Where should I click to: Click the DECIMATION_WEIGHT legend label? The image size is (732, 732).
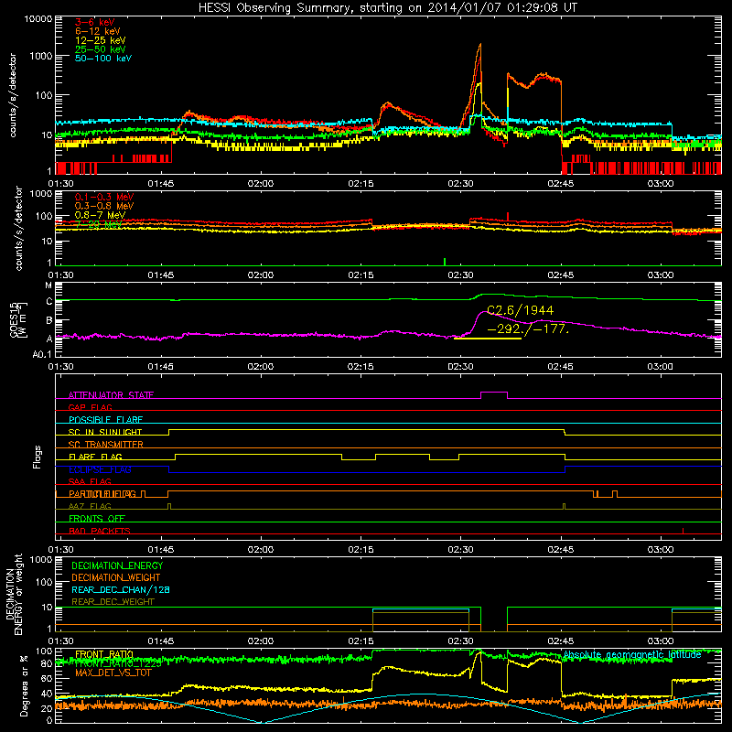pyautogui.click(x=116, y=577)
